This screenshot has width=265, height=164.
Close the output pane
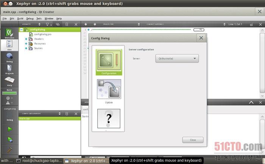pos(260,102)
